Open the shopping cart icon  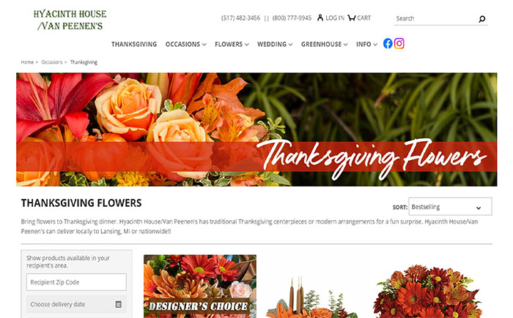pyautogui.click(x=351, y=18)
